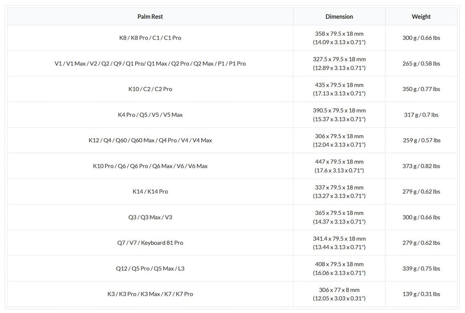Select the K3 / K3 Pro / K7 models cell
This screenshot has width=465, height=313.
click(150, 294)
